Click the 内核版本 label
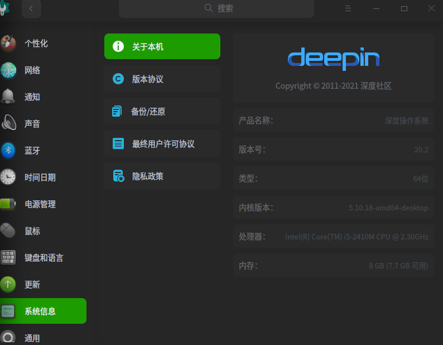This screenshot has height=345, width=443. click(x=256, y=208)
